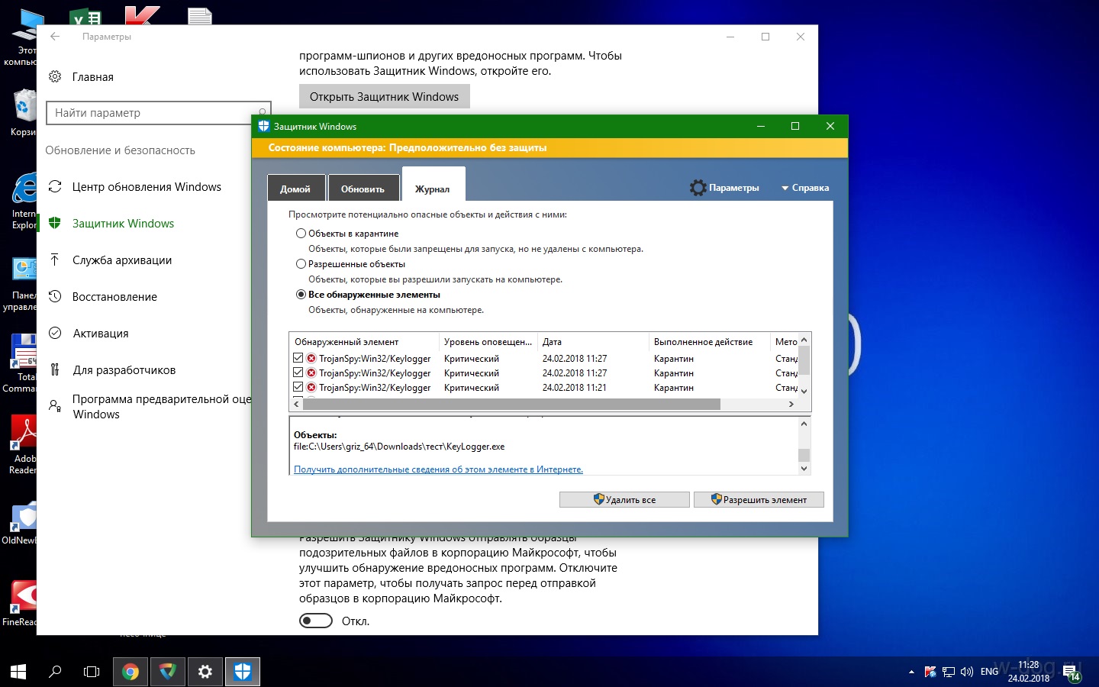Open Google Chrome from the taskbar

tap(131, 672)
